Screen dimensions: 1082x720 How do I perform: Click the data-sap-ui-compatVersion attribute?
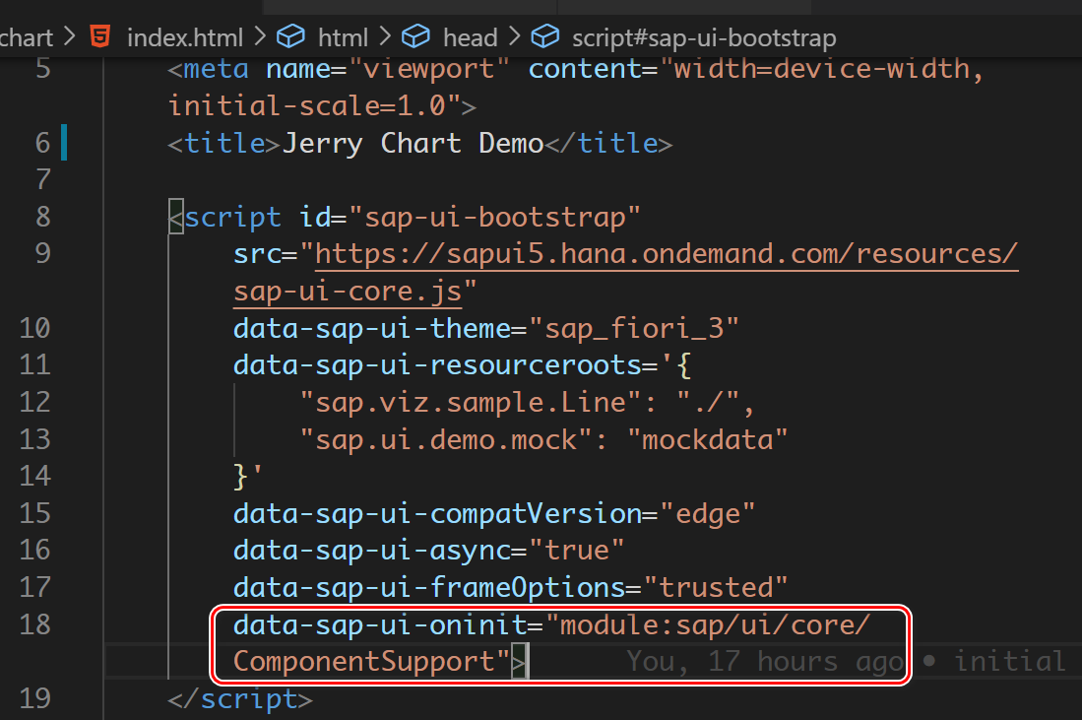point(437,514)
